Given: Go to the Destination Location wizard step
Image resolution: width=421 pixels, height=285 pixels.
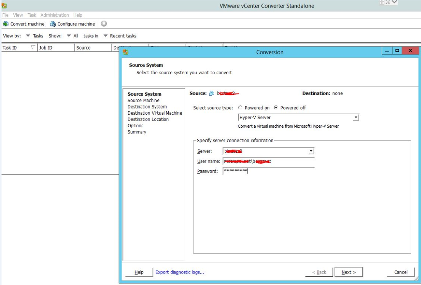Looking at the screenshot, I should [x=148, y=119].
